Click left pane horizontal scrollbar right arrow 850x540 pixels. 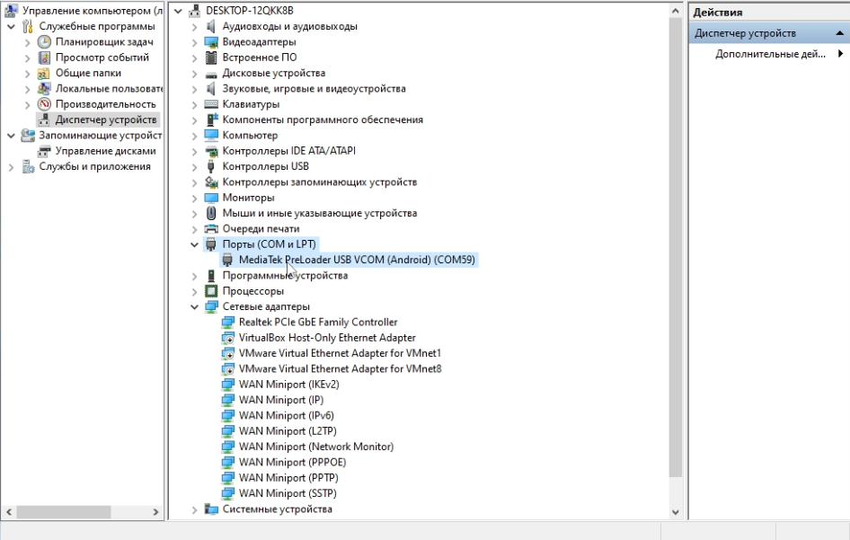coord(155,512)
